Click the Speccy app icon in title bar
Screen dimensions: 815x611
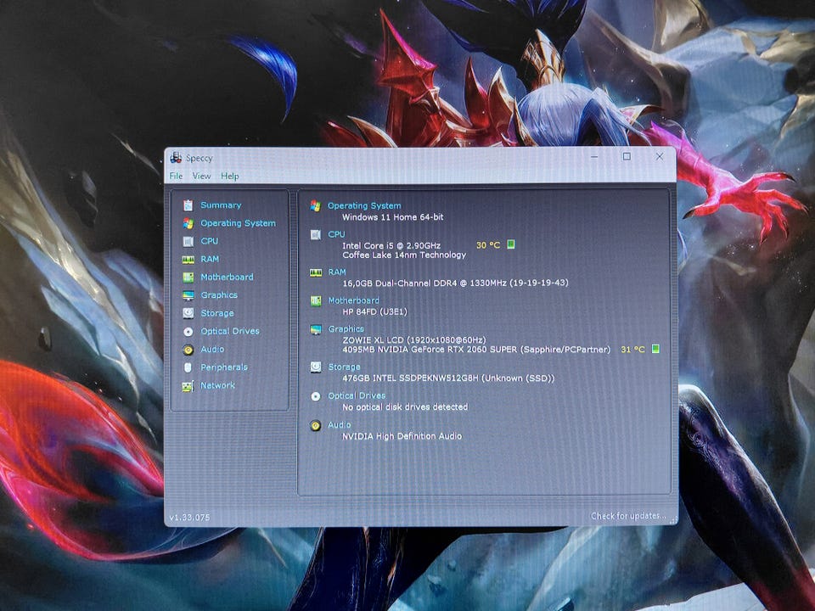coord(177,158)
